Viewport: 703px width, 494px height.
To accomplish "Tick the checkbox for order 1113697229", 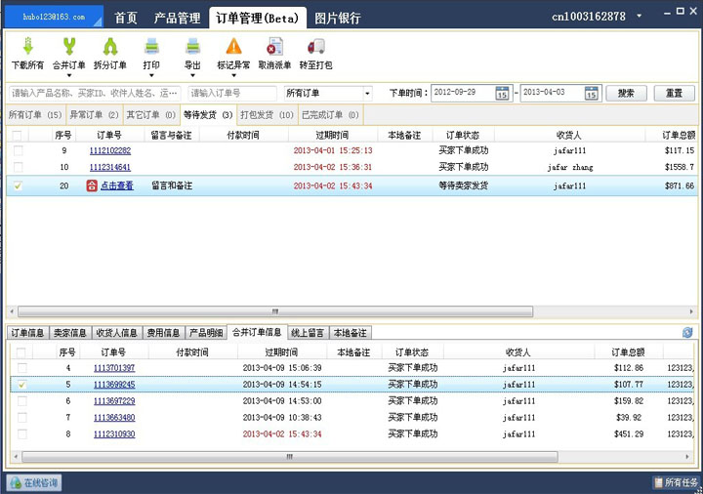I will coord(21,401).
